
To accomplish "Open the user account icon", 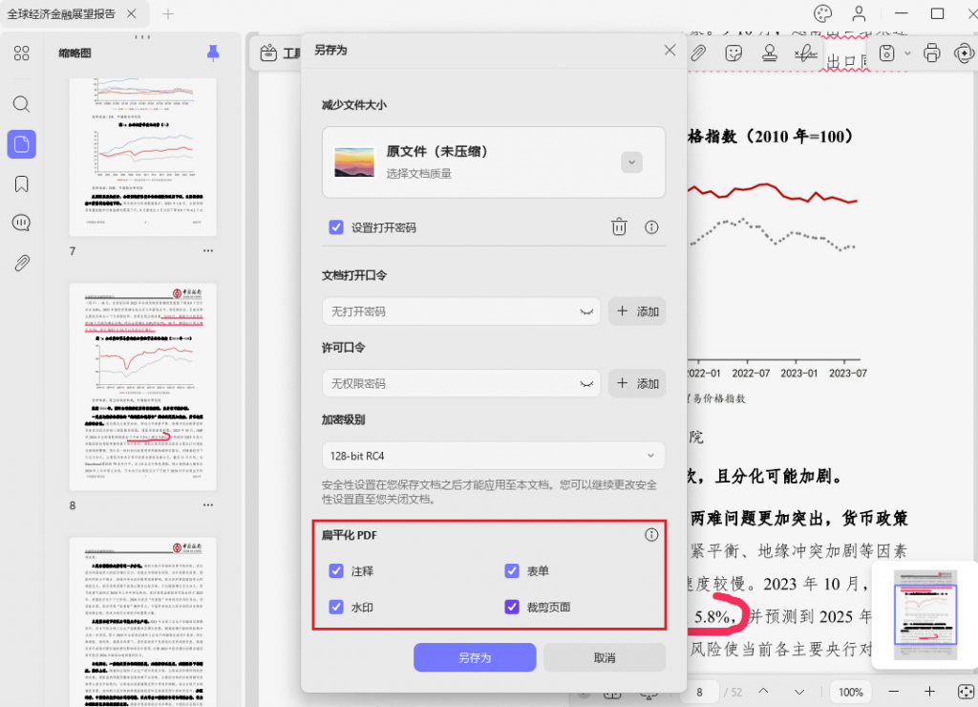I will (859, 13).
